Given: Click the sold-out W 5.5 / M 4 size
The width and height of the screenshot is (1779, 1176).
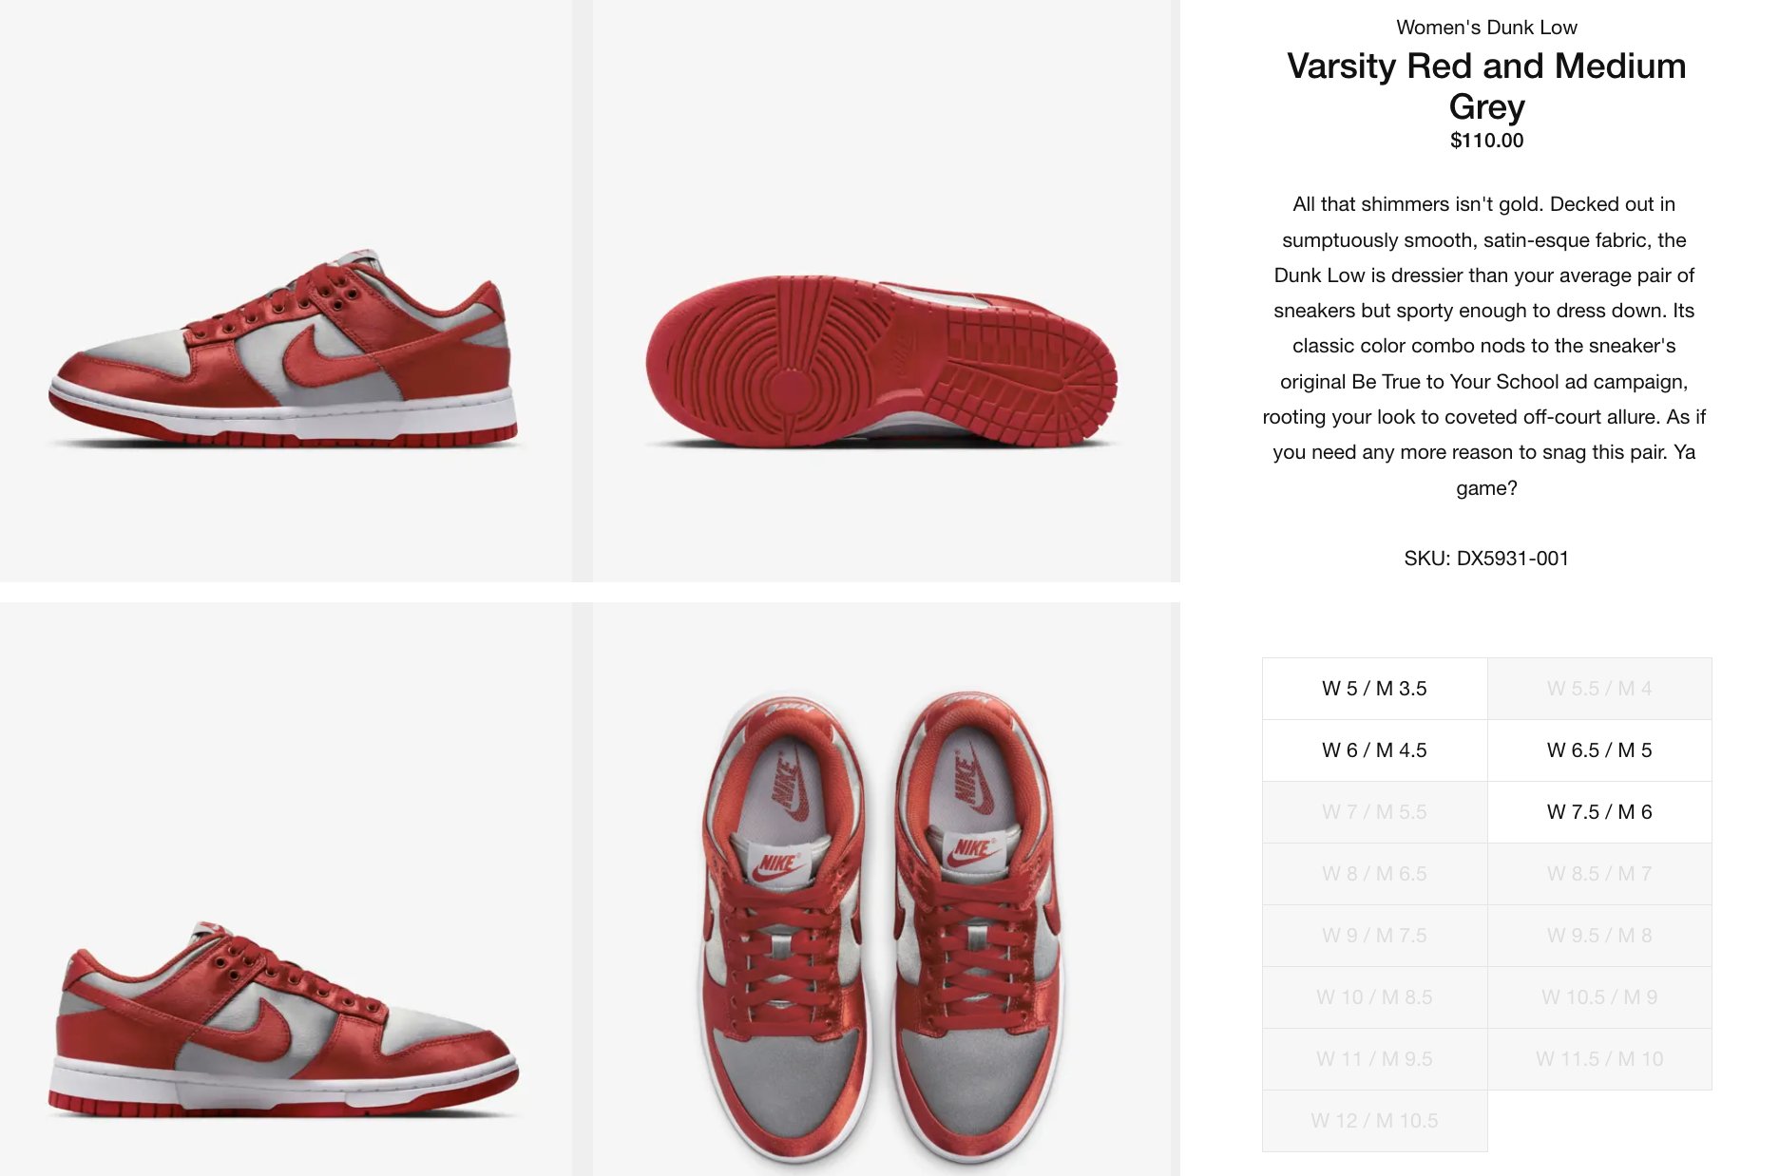Looking at the screenshot, I should click(1599, 689).
